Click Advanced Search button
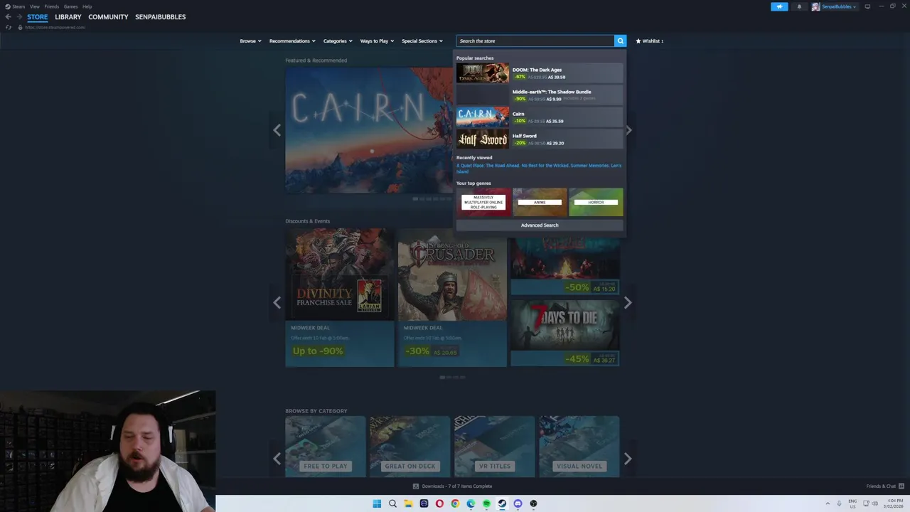 540,225
